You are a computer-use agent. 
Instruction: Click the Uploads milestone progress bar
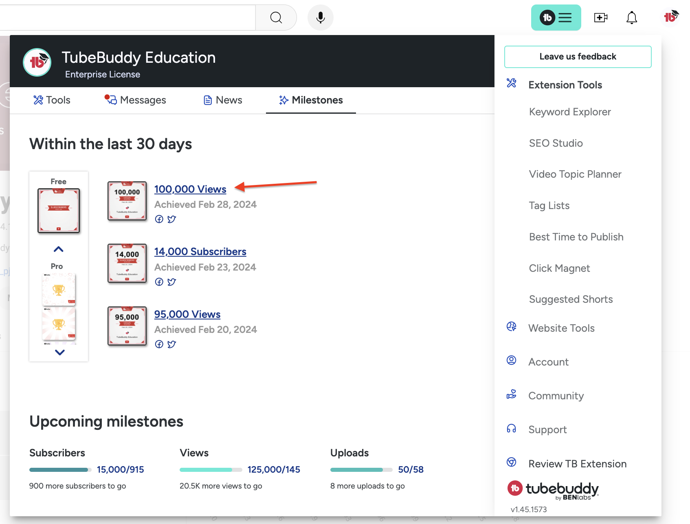pos(361,470)
